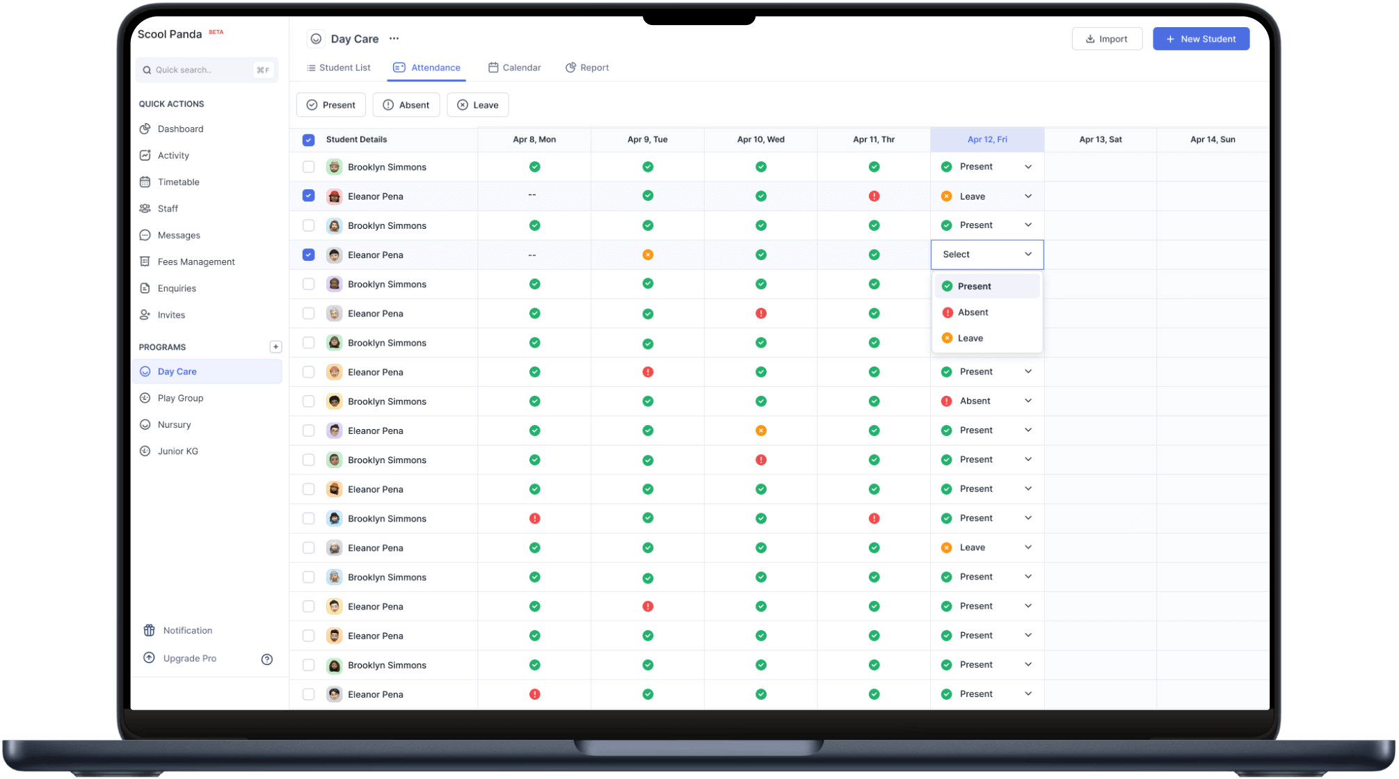The image size is (1399, 779).
Task: Click the Import button
Action: click(1106, 39)
